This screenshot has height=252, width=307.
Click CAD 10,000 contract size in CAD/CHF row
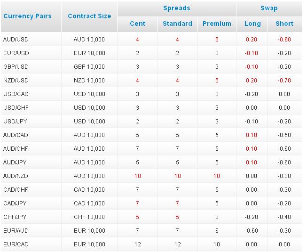point(89,190)
